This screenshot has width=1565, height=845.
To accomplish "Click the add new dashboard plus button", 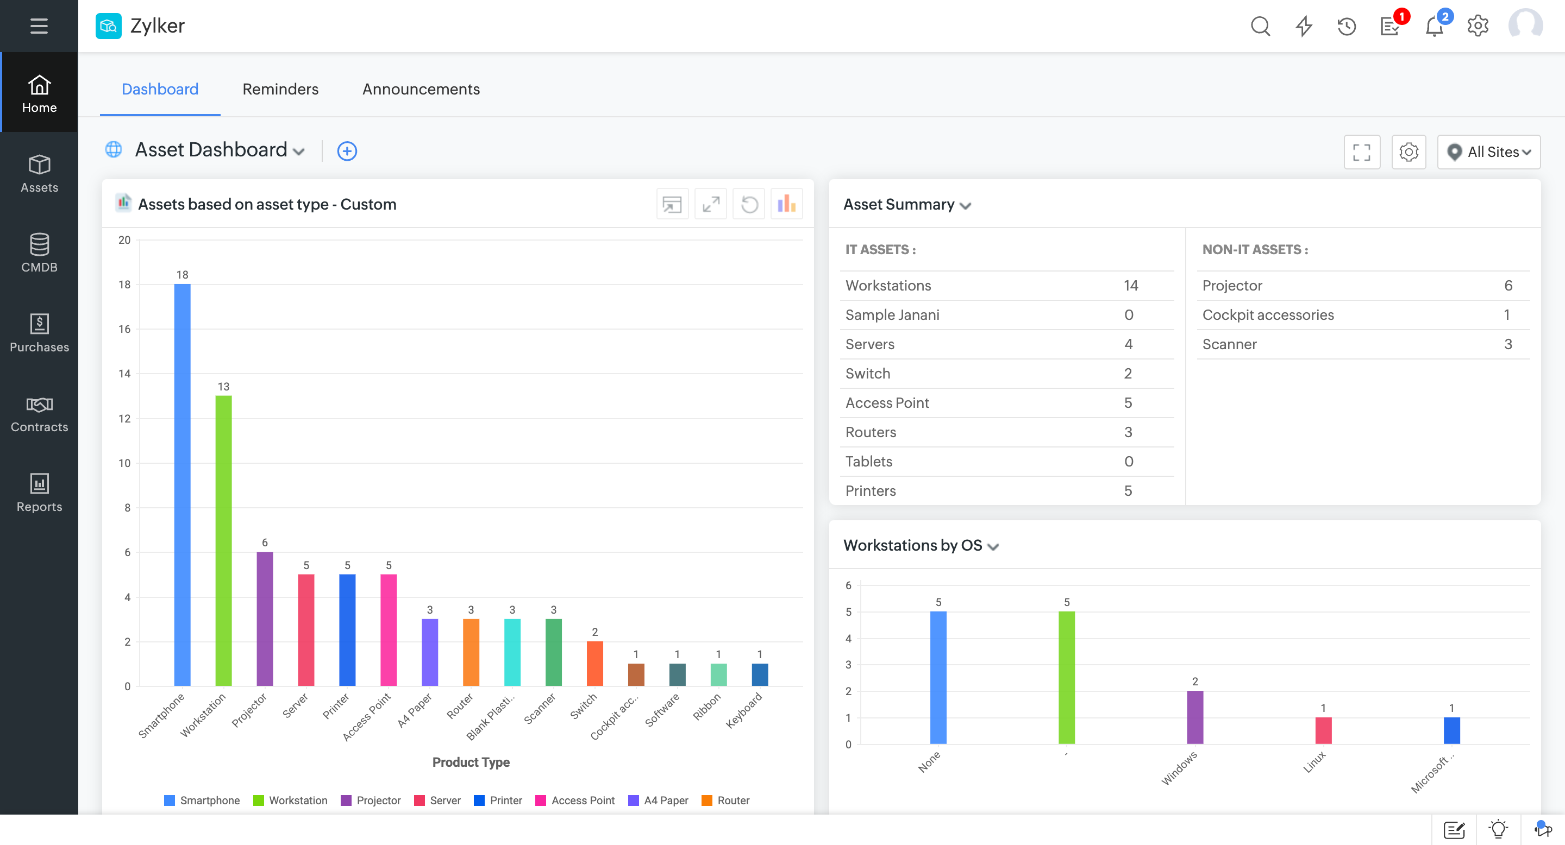I will [347, 151].
